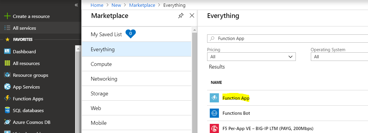Select the Web category
This screenshot has height=133, width=368.
point(136,108)
